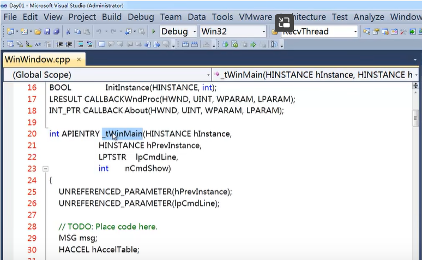Open the VMware menu
Viewport: 422px width, 260px height.
pos(255,17)
